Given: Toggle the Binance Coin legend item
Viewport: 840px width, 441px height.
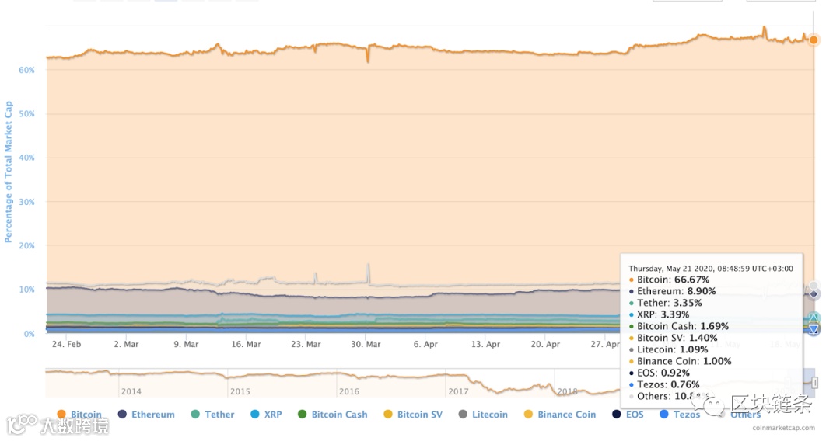Looking at the screenshot, I should (x=560, y=415).
